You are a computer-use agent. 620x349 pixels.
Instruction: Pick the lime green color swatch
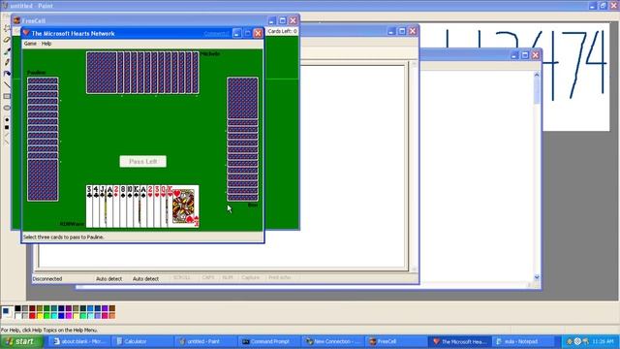(46, 315)
